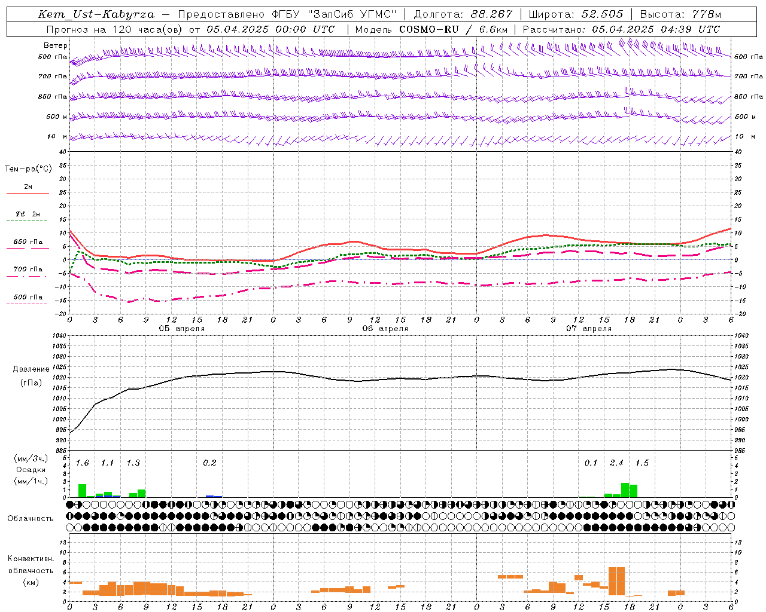Click the Облачность cloud cover label

(31, 519)
